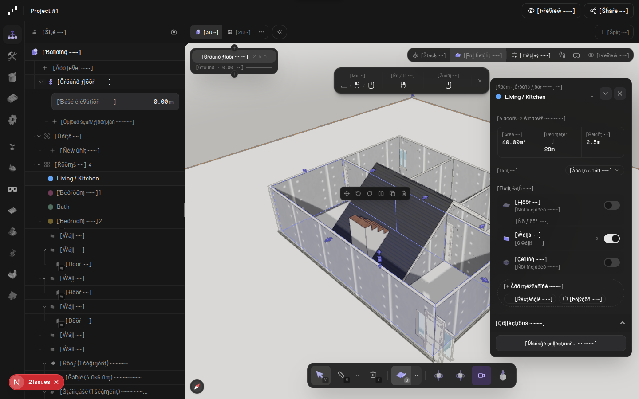Open the VR headset sidebar icon
Viewport: 639px width, 399px height.
[x=12, y=189]
